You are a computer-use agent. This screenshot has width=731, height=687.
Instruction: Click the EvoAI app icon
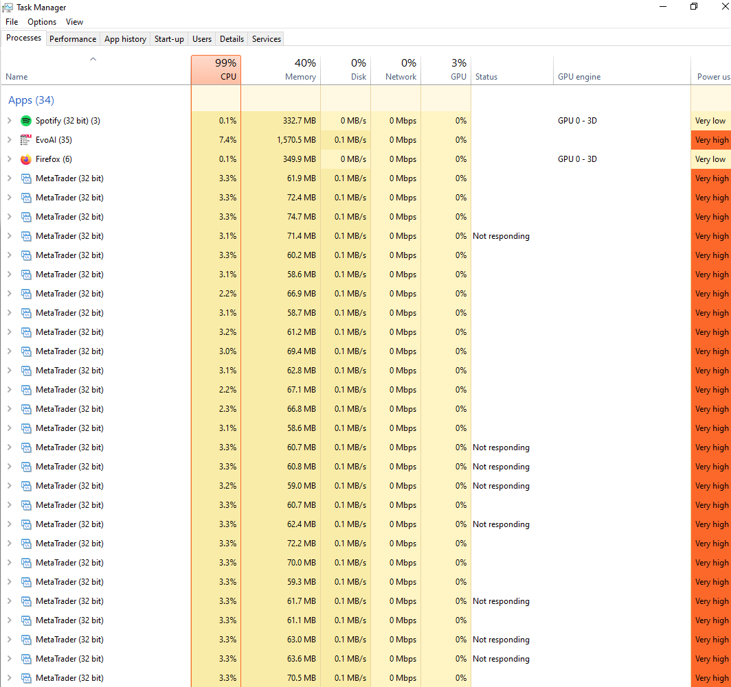pyautogui.click(x=26, y=140)
